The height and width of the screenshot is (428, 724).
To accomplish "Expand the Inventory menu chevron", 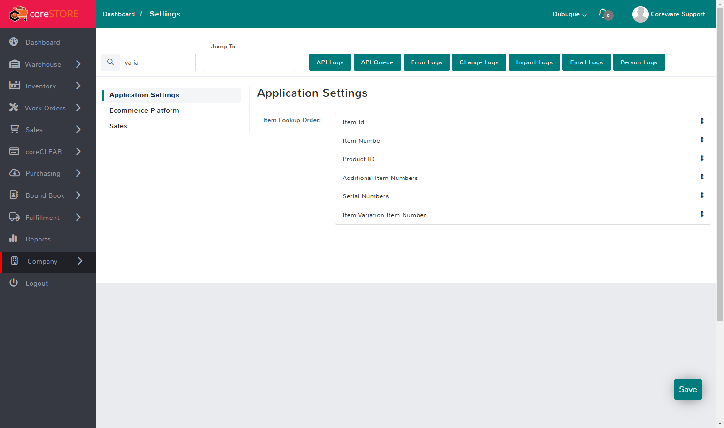I will (x=78, y=86).
